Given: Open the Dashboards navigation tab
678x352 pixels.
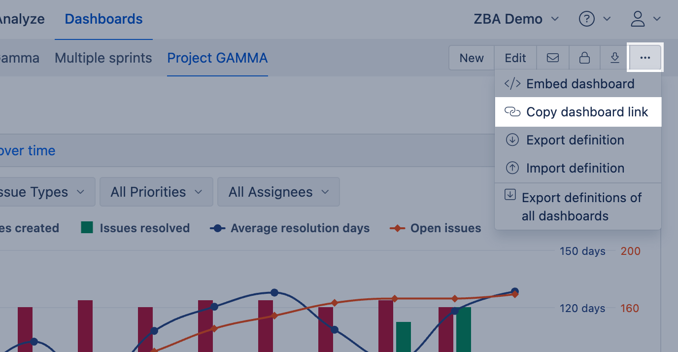Looking at the screenshot, I should point(103,19).
